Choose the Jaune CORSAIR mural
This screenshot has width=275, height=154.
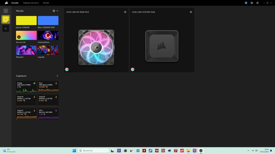26,21
